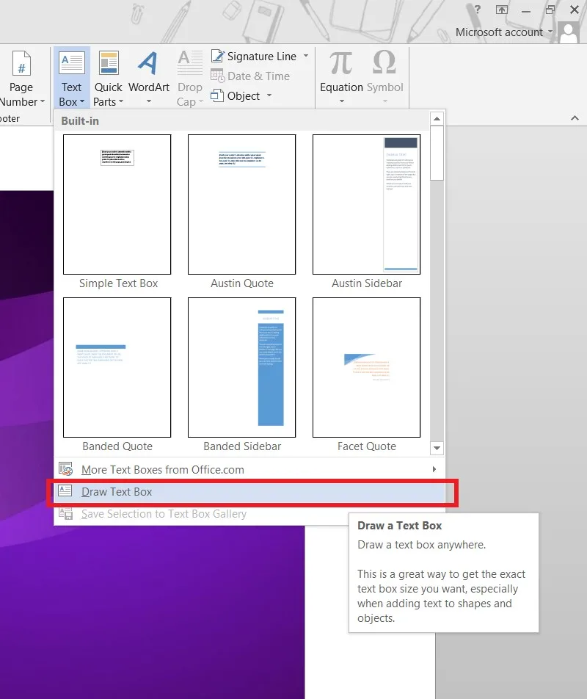
Task: Select the Simple Text Box thumbnail
Action: [117, 204]
